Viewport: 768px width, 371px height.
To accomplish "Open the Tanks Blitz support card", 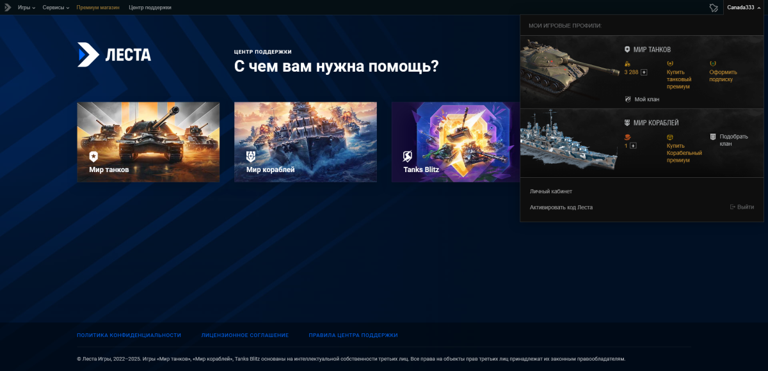I will [x=456, y=142].
